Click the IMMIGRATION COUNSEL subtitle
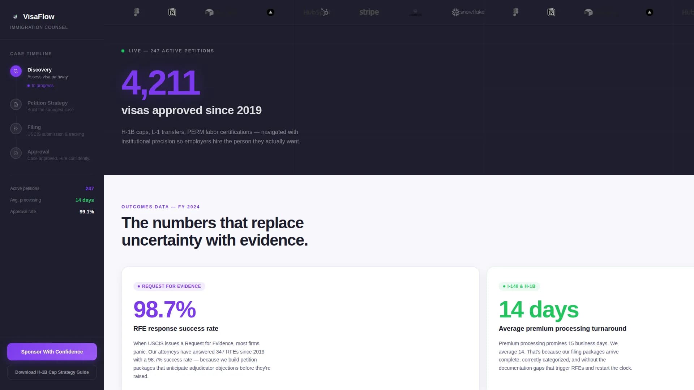 coord(39,27)
